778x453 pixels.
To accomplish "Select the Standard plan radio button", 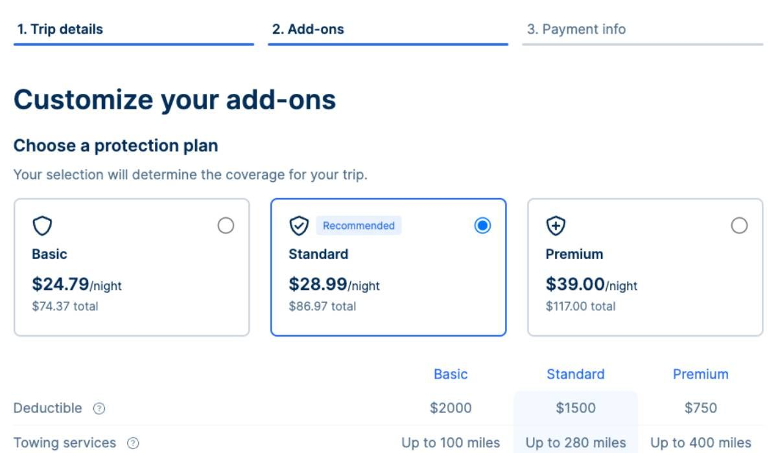I will point(482,226).
